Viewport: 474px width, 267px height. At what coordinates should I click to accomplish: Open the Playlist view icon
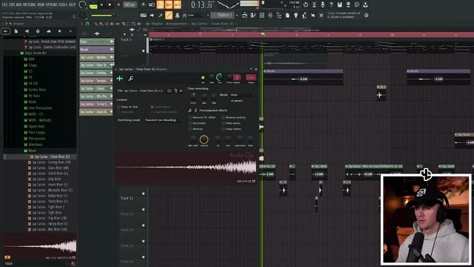pos(245,15)
